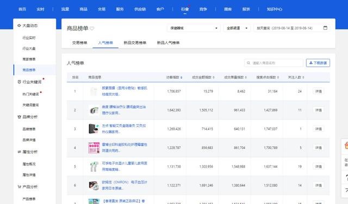
Task: Click the 属性分析 section icon in sidebar
Action: [19, 152]
